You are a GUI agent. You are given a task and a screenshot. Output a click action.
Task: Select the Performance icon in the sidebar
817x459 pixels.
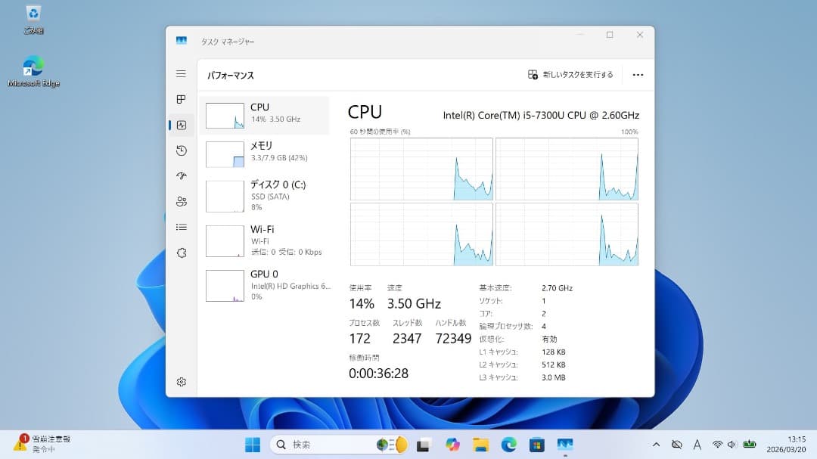coord(180,125)
